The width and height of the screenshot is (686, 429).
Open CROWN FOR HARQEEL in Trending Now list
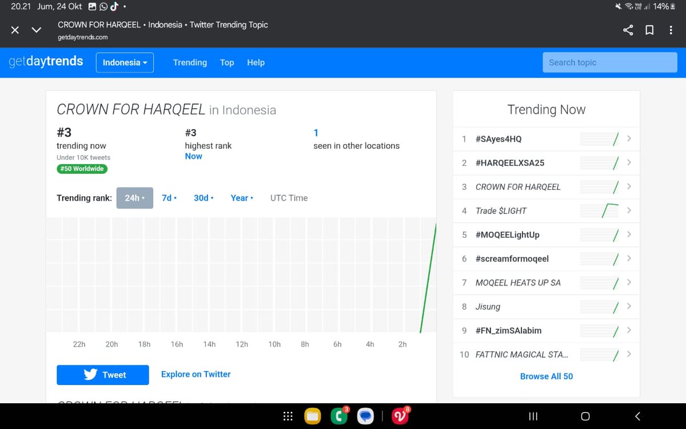point(518,187)
